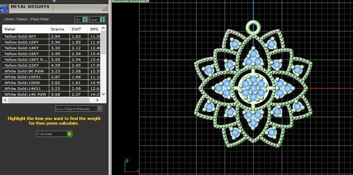The height and width of the screenshot is (175, 353).
Task: Select the Yellow Gold:10KY row
Action: tap(51, 42)
